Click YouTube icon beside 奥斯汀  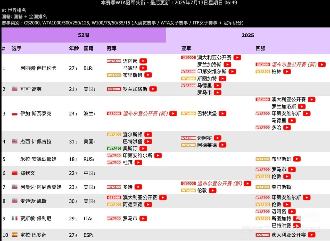[x=143, y=148]
